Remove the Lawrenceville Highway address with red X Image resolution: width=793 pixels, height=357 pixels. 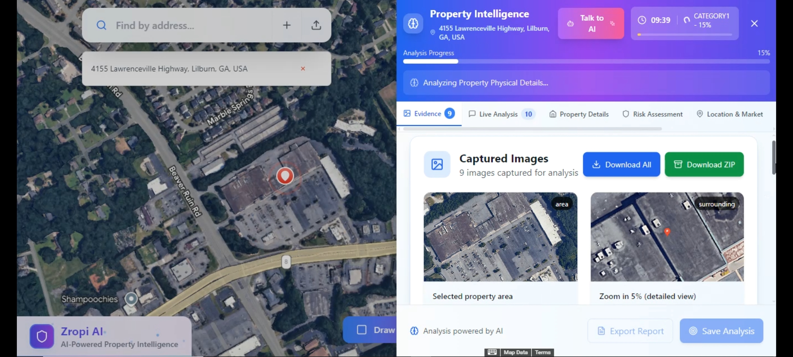click(x=303, y=69)
